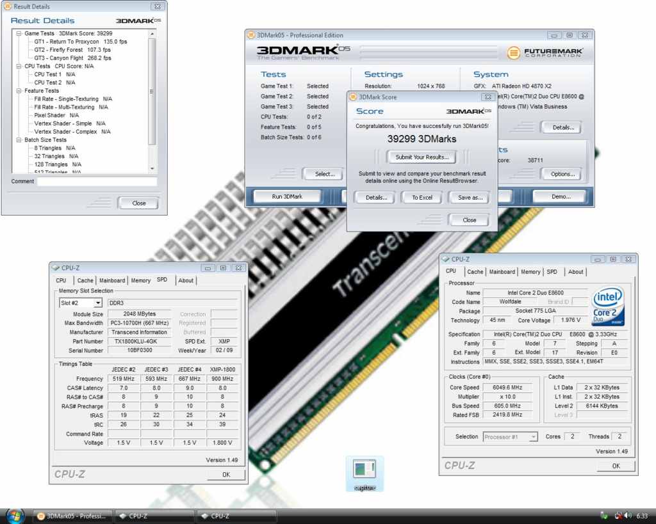This screenshot has width=656, height=524.
Task: Click Select tests button
Action: pos(325,174)
